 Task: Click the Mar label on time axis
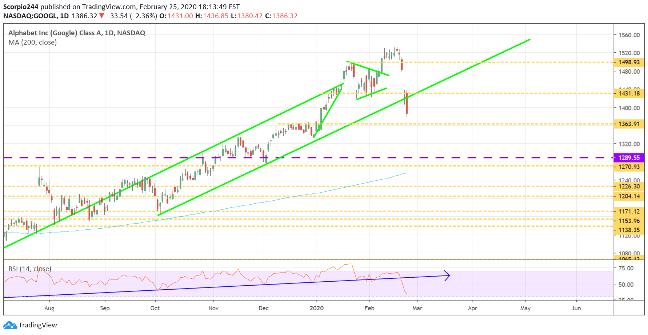[x=417, y=308]
